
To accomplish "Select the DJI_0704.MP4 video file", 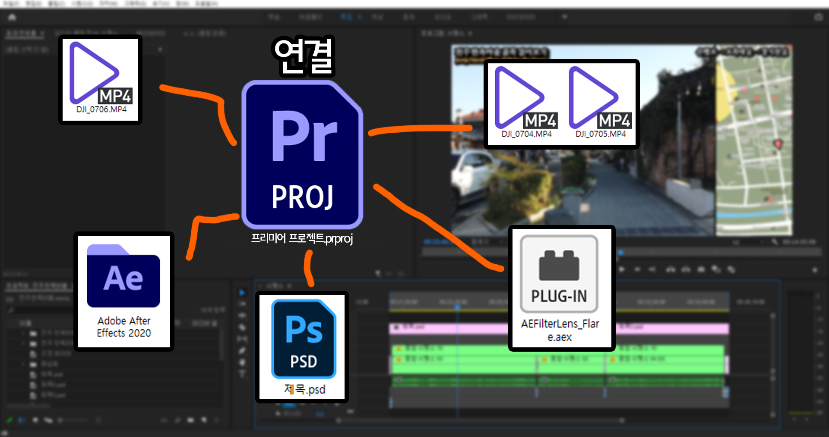I will point(526,103).
